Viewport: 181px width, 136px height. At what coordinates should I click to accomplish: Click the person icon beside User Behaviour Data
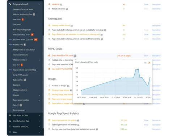point(10,121)
